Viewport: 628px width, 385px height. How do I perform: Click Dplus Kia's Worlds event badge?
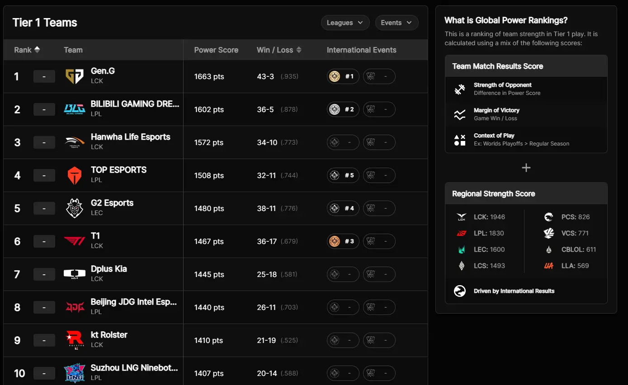[379, 274]
